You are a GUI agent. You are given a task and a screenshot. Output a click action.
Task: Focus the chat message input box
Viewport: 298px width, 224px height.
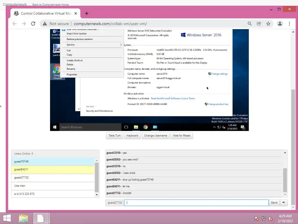[x=196, y=203]
